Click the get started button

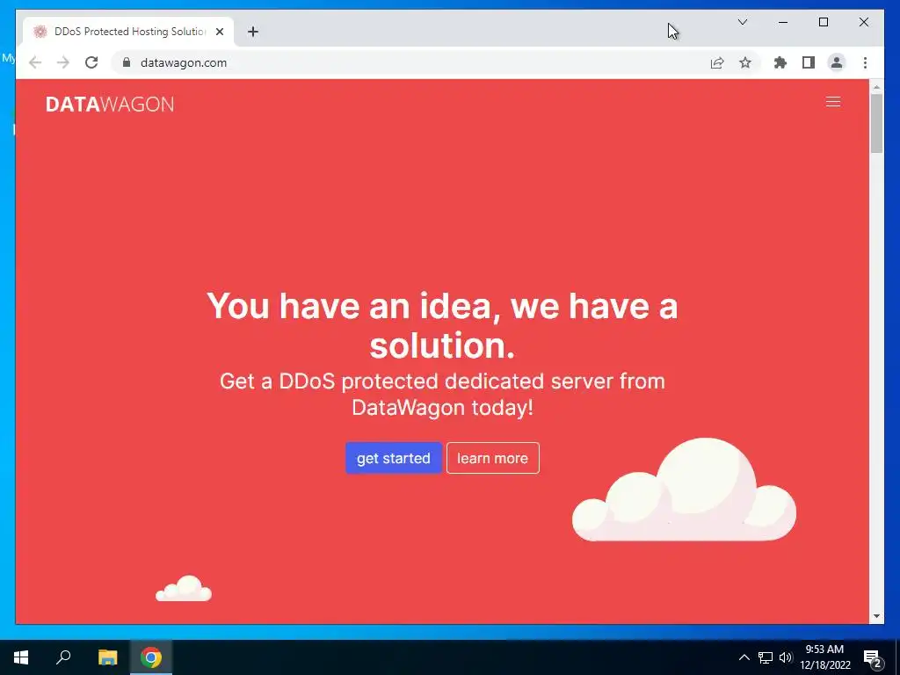point(393,458)
